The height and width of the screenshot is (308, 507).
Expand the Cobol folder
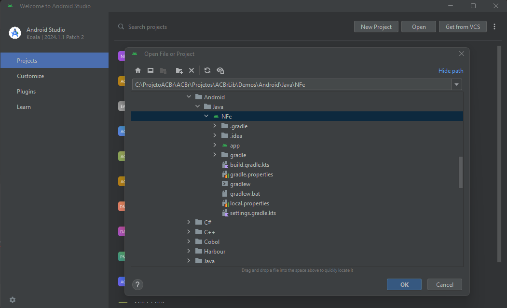tap(189, 241)
